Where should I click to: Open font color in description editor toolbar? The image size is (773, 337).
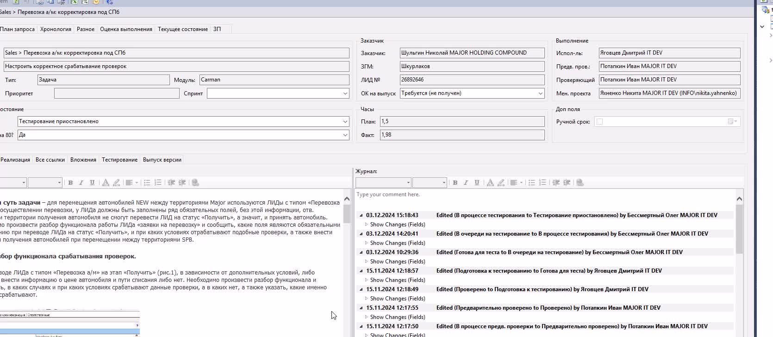point(106,183)
